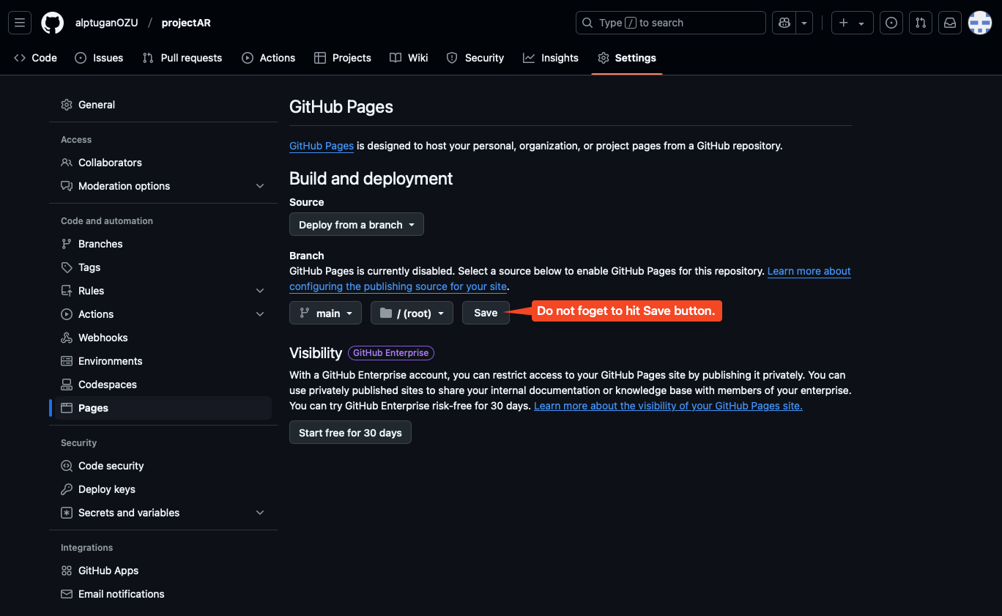Viewport: 1002px width, 616px height.
Task: Switch to the Code tab
Action: click(x=35, y=58)
